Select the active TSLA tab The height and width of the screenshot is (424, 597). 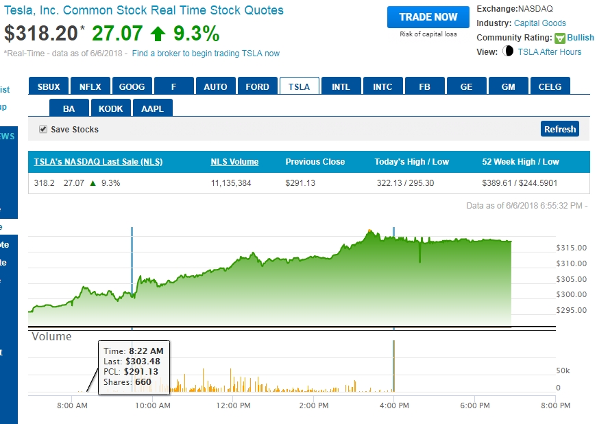(300, 86)
